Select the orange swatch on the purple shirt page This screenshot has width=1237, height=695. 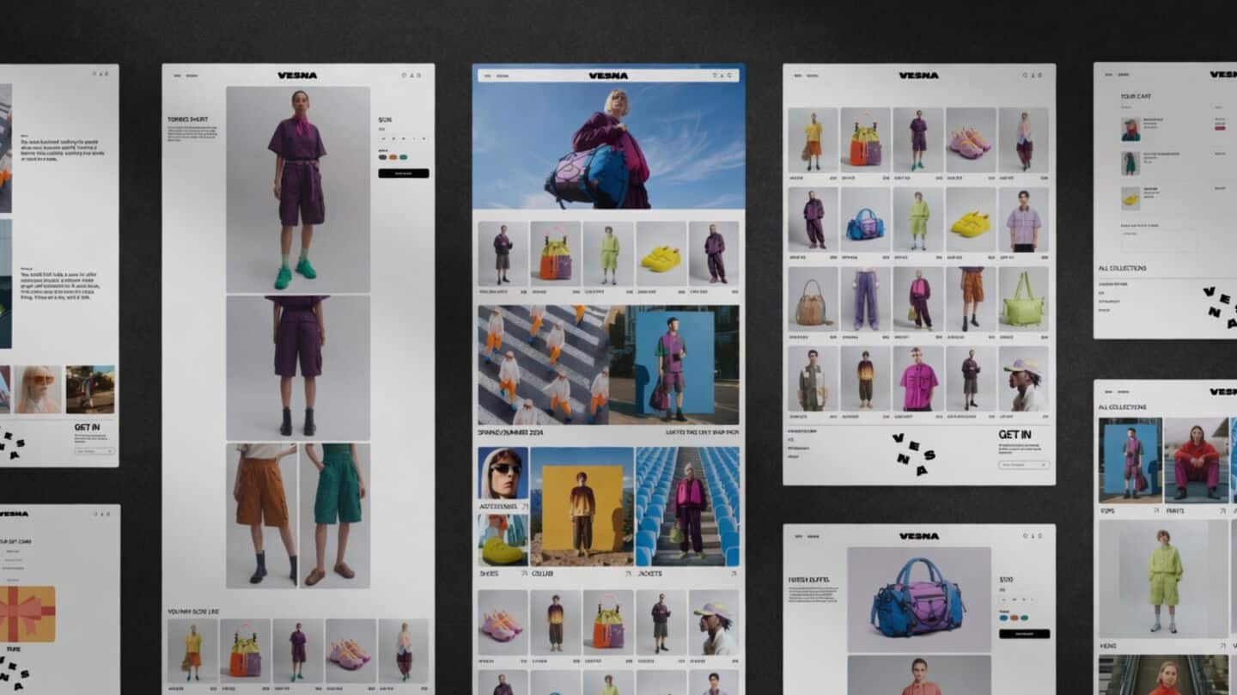coord(393,157)
